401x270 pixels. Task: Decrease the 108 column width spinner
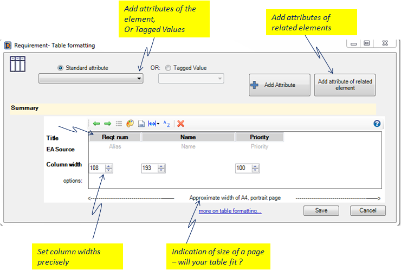point(109,170)
